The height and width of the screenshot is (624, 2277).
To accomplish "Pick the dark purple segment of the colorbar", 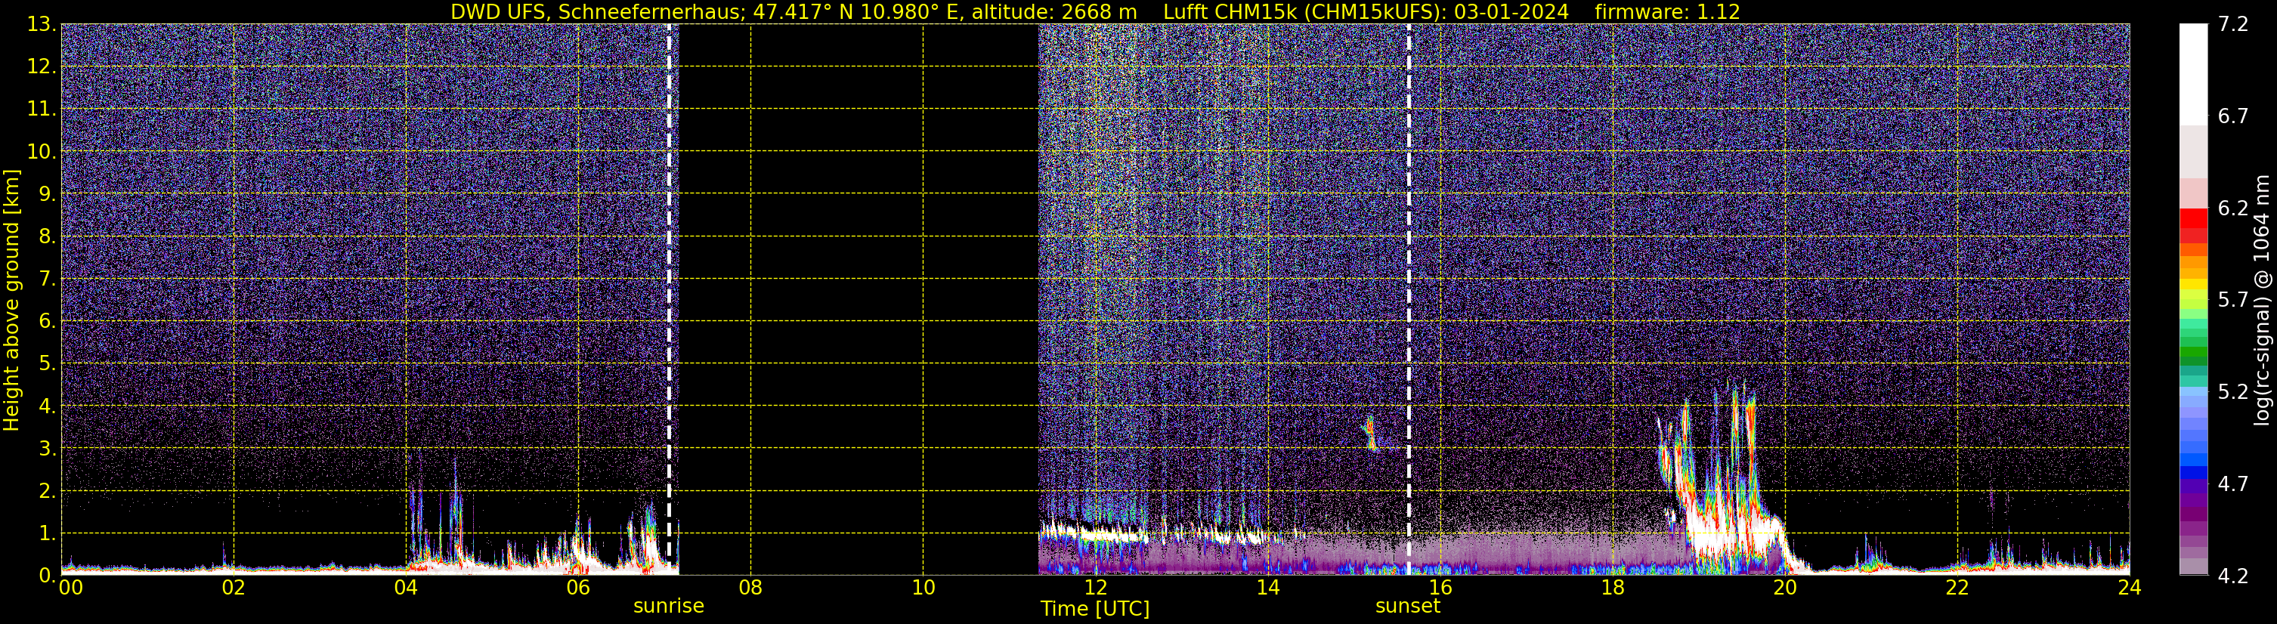I will pos(2193,513).
